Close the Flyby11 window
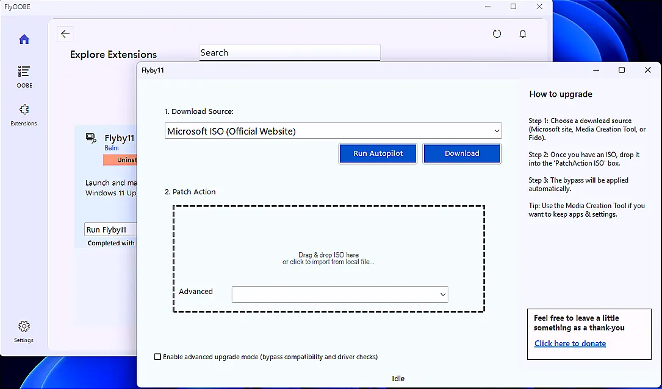The height and width of the screenshot is (389, 662). click(x=647, y=70)
